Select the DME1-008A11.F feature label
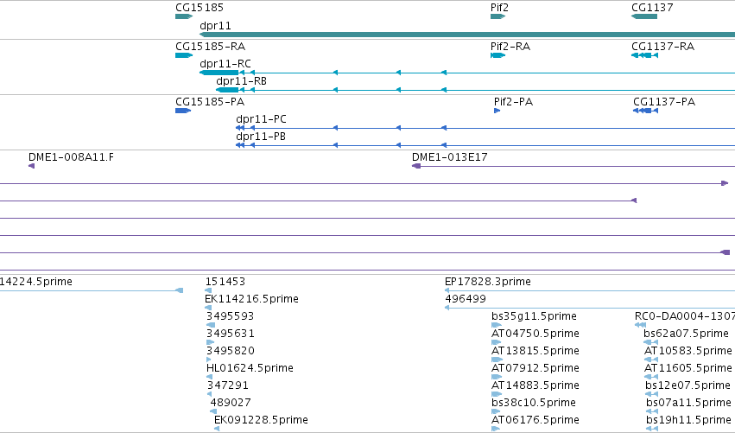735x433 pixels. pyautogui.click(x=71, y=157)
